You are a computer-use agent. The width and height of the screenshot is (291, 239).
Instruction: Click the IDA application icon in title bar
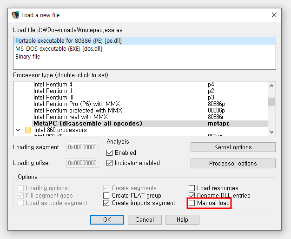tap(15, 15)
